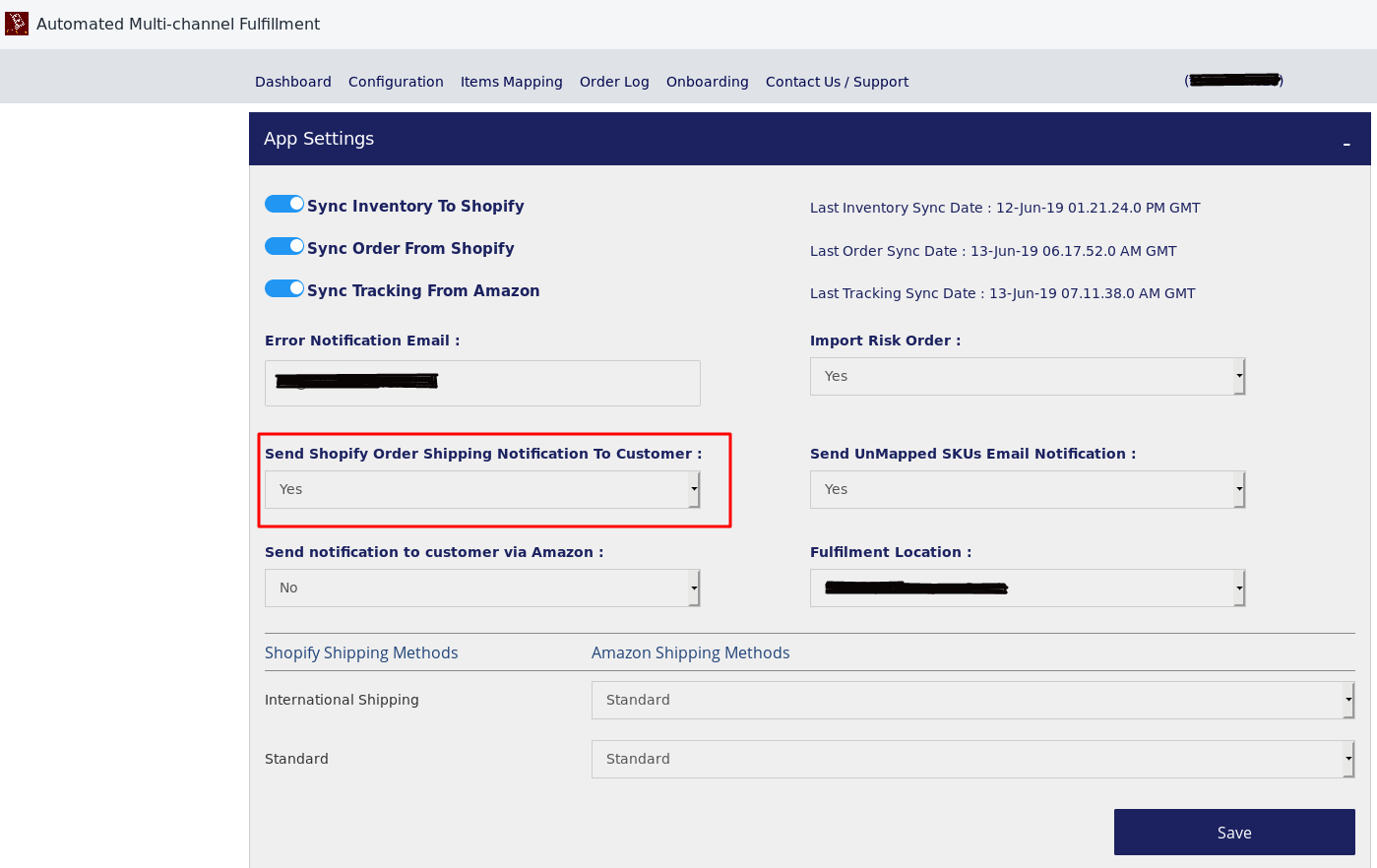Open the Order Log page
1377x868 pixels.
point(614,82)
